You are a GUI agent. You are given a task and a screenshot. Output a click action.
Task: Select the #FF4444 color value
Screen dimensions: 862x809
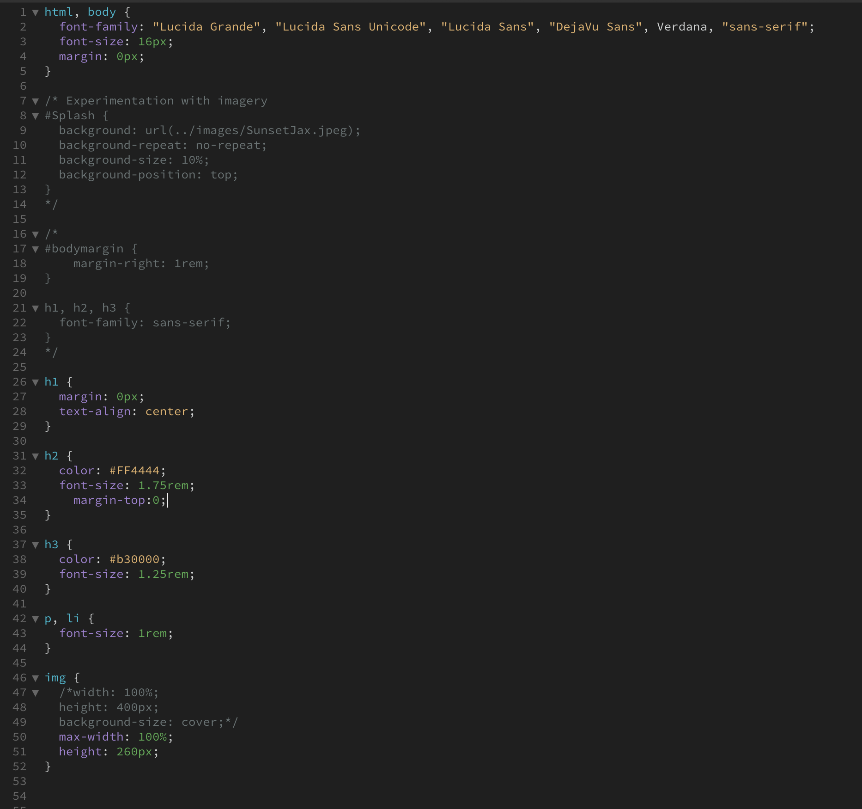pos(135,471)
